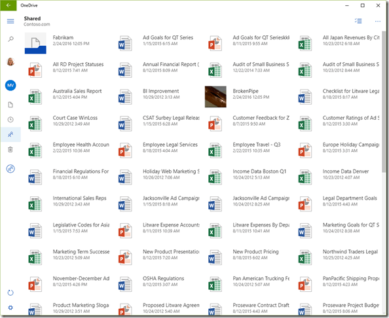Screen dimensions: 389x318
Task: Click the Word icon of Checklist for Litware Legal
Action: [x=305, y=97]
